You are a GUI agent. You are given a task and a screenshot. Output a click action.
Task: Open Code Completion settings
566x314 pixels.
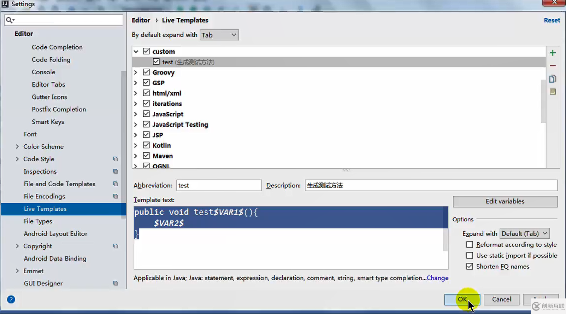pos(57,47)
